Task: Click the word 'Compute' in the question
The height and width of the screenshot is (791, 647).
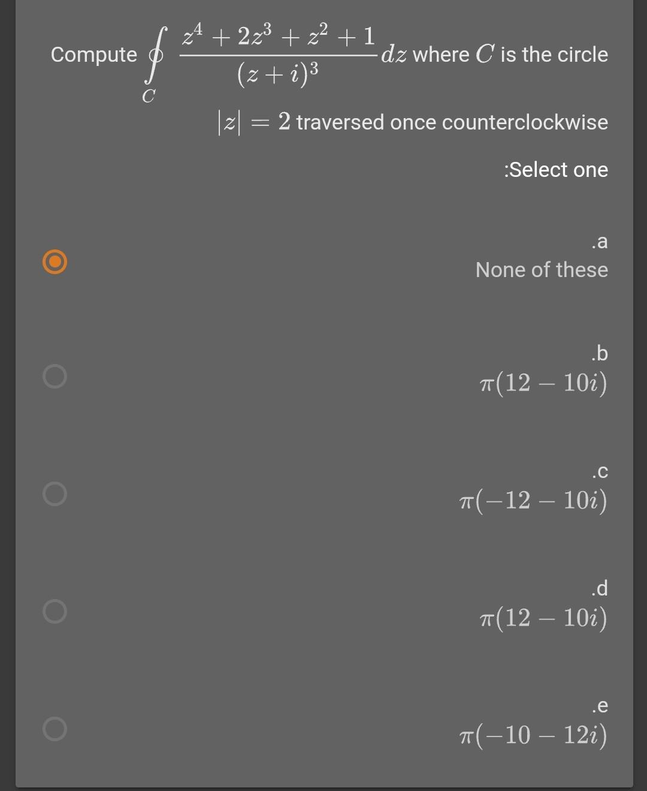Action: click(x=94, y=54)
